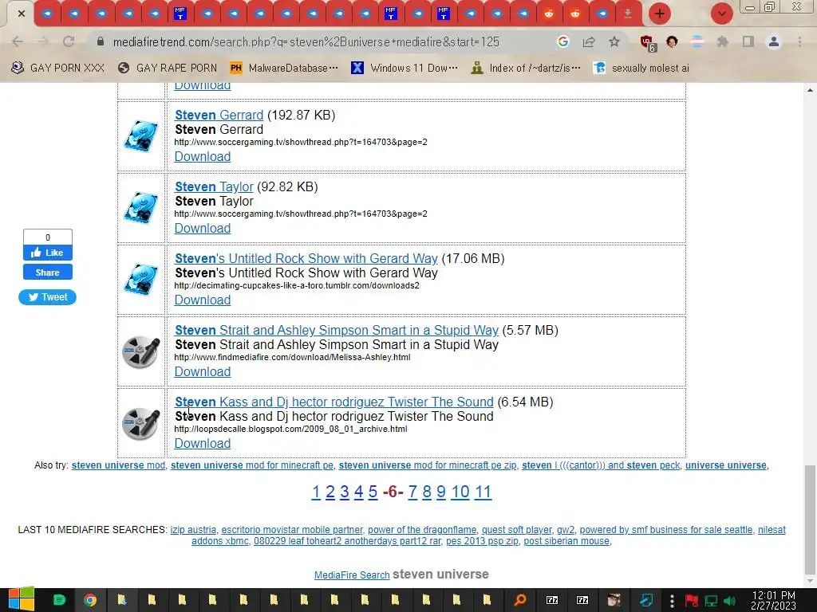Open the Extensions puzzle piece menu
The height and width of the screenshot is (612, 817).
point(723,41)
